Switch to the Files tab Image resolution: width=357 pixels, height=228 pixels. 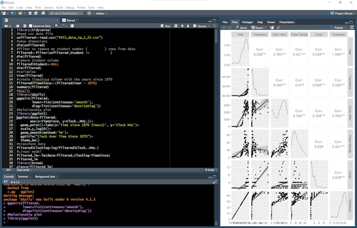(x=225, y=23)
